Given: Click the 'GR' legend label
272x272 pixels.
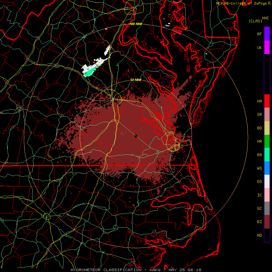Looking at the screenshot, I should 259,115.
